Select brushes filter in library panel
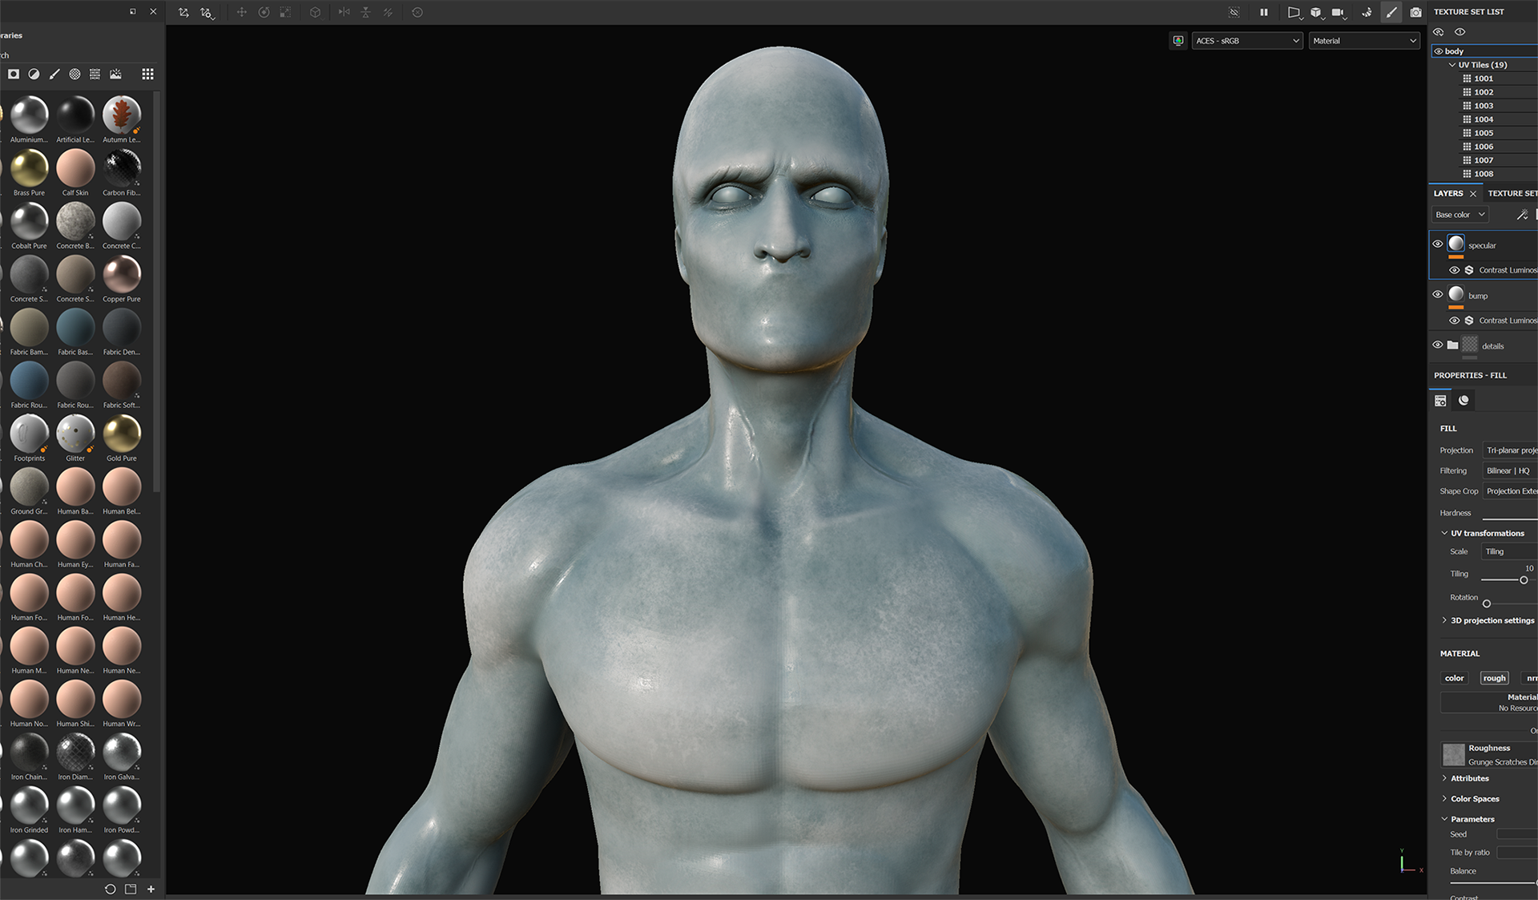The width and height of the screenshot is (1538, 900). (x=54, y=74)
